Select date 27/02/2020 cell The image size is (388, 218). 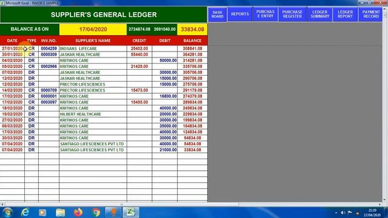[x=12, y=120]
